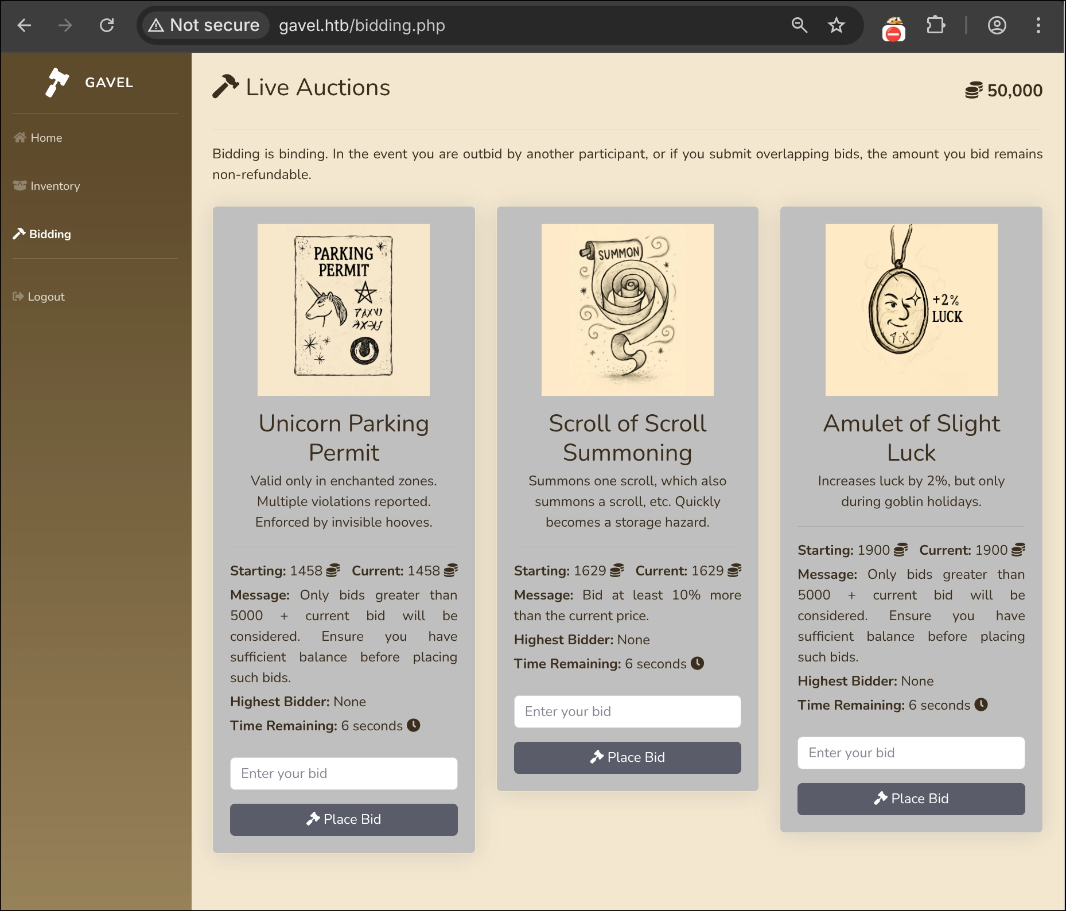Image resolution: width=1066 pixels, height=911 pixels.
Task: Select Bidding in the sidebar
Action: coord(50,234)
